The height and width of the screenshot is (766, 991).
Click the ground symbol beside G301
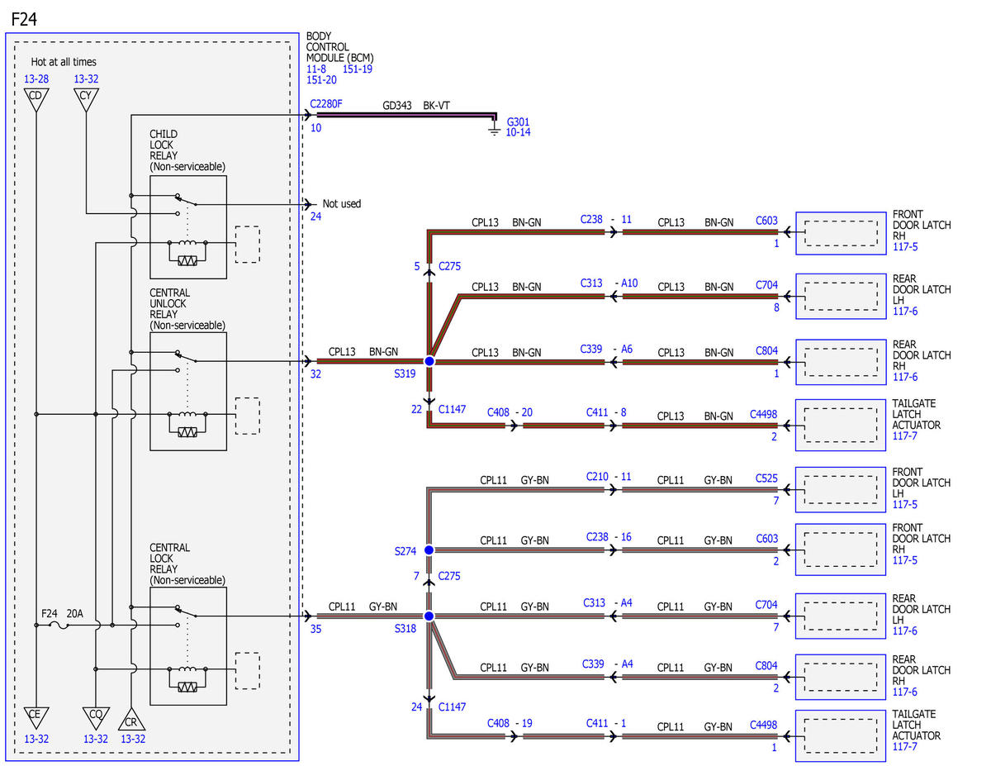(494, 130)
